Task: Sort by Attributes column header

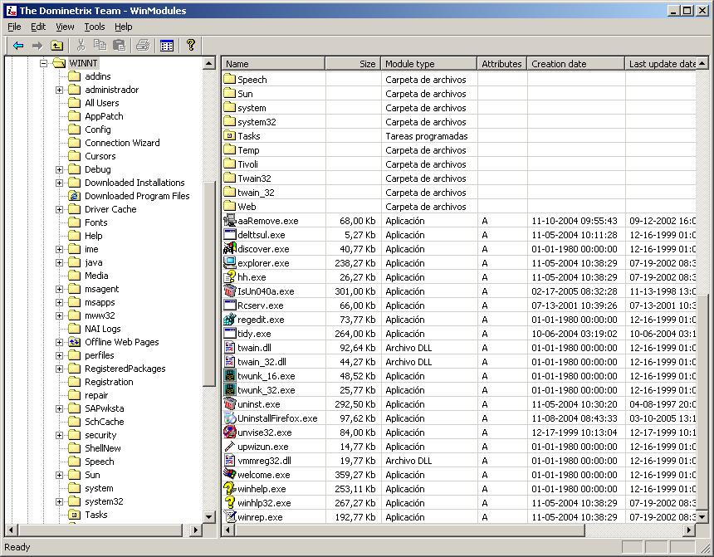Action: [x=501, y=64]
